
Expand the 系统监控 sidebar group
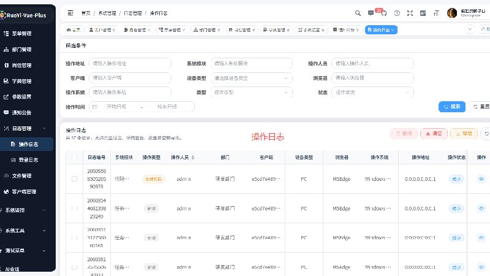point(26,210)
